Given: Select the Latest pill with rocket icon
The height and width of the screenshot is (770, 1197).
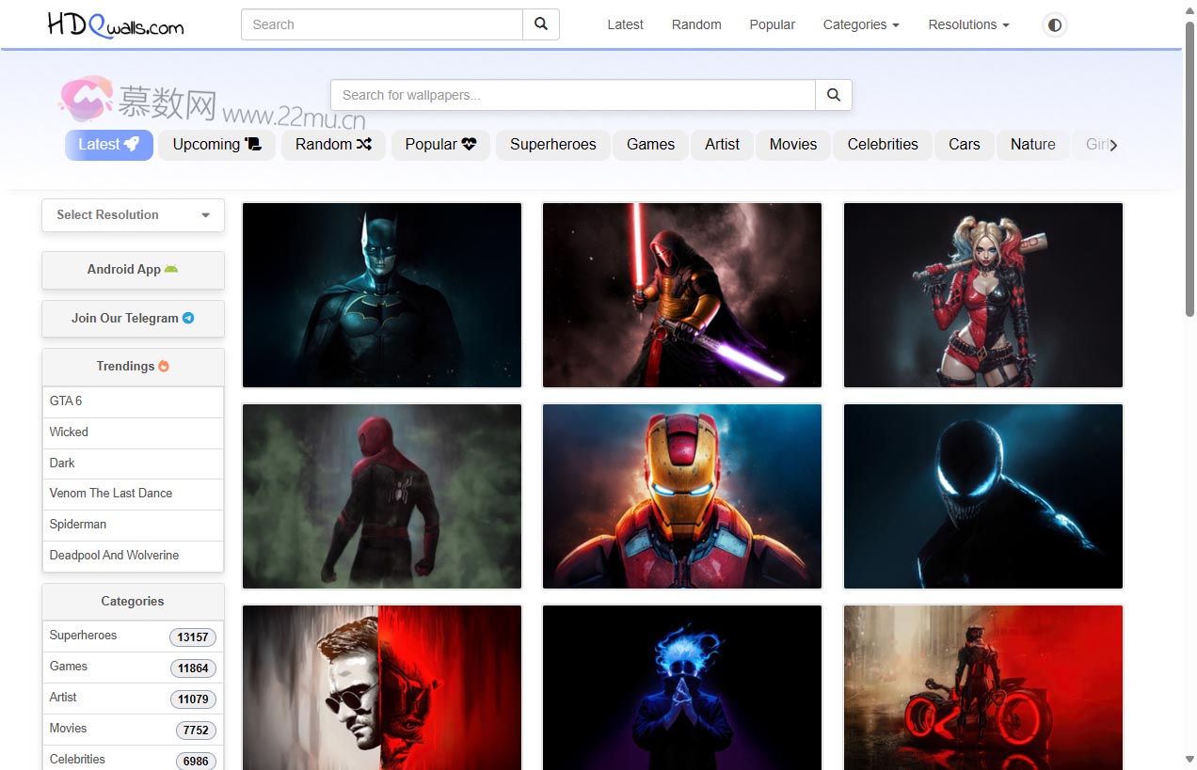Looking at the screenshot, I should point(108,145).
